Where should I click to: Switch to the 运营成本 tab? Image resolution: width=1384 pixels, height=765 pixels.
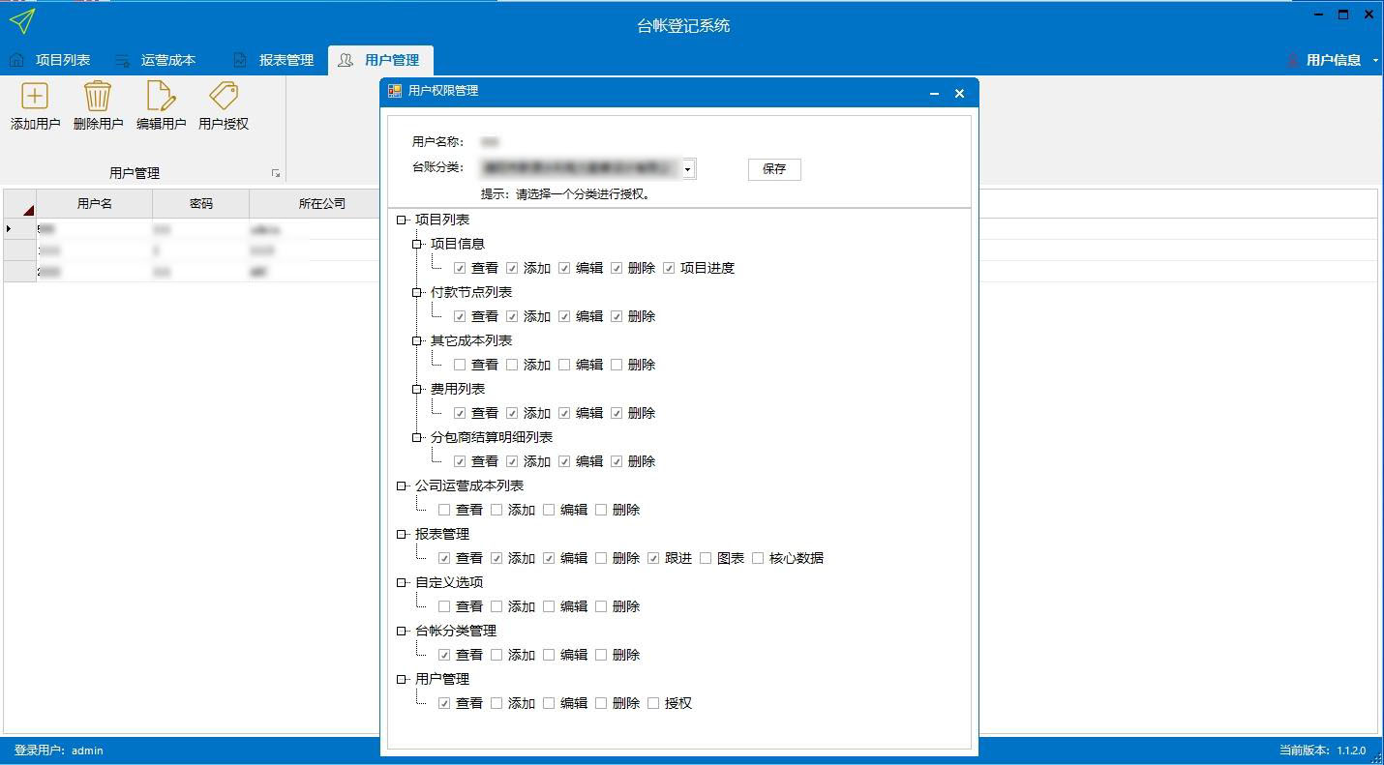156,60
